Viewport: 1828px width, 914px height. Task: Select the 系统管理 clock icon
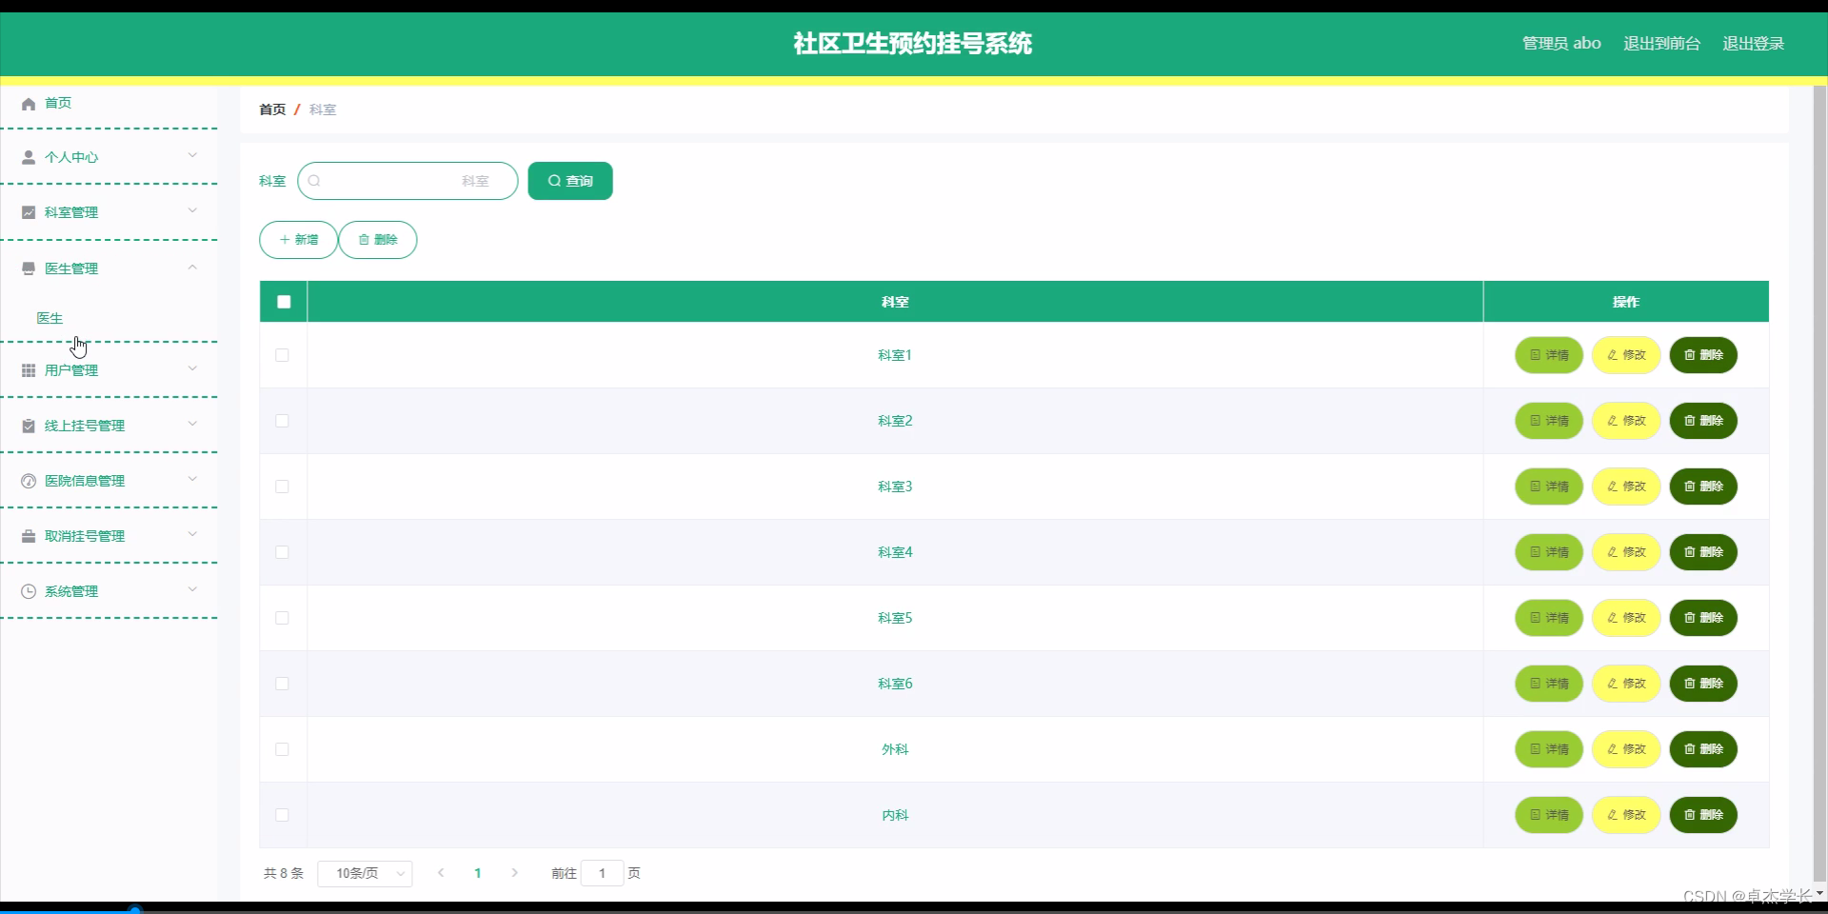(x=27, y=591)
